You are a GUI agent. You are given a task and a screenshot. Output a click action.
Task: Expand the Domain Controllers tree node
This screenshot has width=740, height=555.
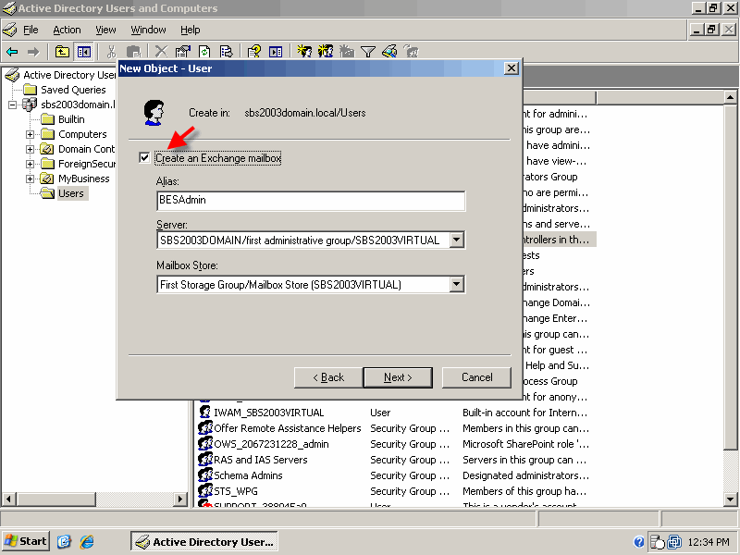pyautogui.click(x=31, y=149)
